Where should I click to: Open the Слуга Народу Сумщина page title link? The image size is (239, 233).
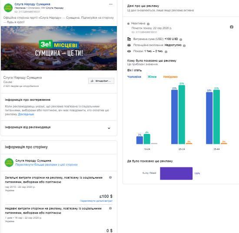tap(32, 4)
